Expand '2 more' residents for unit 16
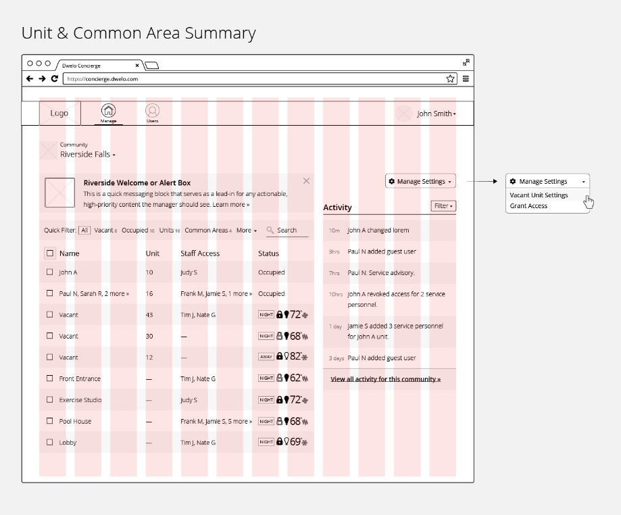Image resolution: width=621 pixels, height=515 pixels. coord(117,293)
